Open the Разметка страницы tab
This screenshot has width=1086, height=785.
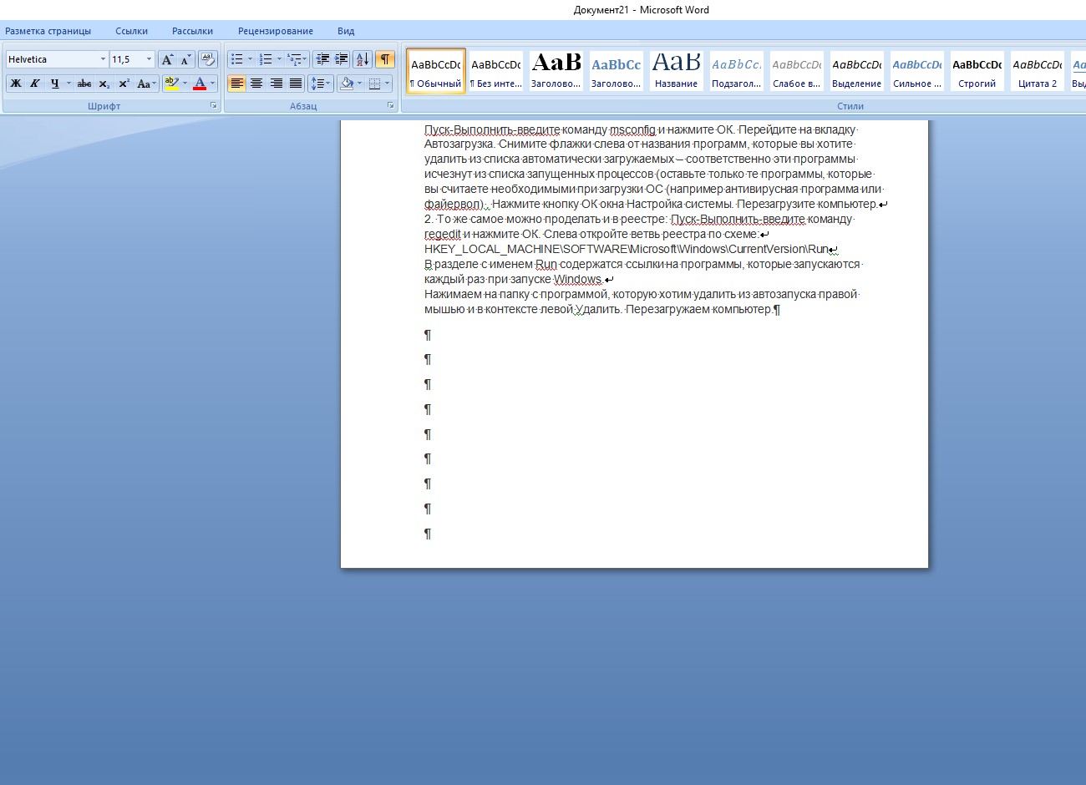(48, 31)
